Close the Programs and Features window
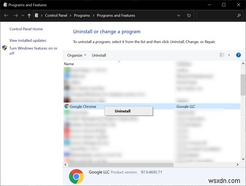The width and height of the screenshot is (246, 186). click(239, 5)
